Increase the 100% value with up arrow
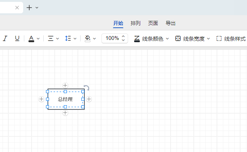 123,36
